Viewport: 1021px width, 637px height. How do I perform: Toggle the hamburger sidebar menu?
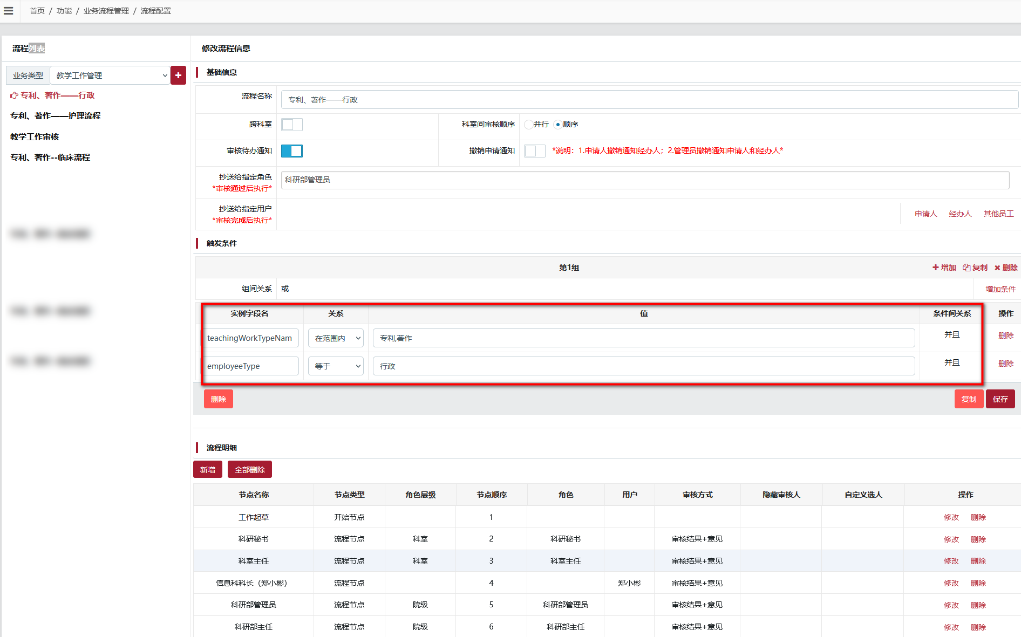point(9,11)
